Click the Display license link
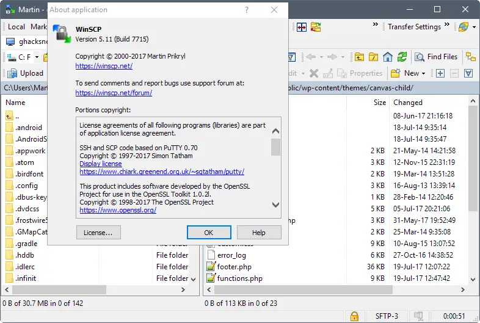 [101, 164]
